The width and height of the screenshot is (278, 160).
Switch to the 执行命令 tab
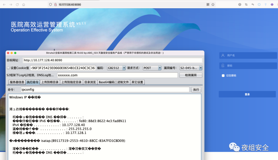pos(33,82)
